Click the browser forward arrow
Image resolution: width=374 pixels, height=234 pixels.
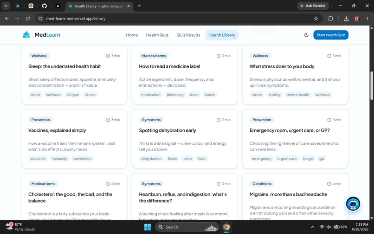tap(17, 19)
